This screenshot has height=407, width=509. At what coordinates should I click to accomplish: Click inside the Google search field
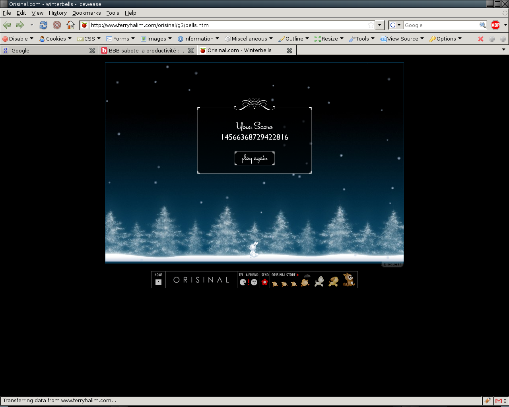tap(441, 25)
